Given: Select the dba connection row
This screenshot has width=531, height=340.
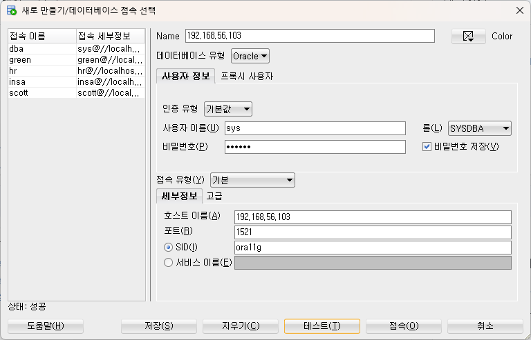Looking at the screenshot, I should tap(77, 48).
